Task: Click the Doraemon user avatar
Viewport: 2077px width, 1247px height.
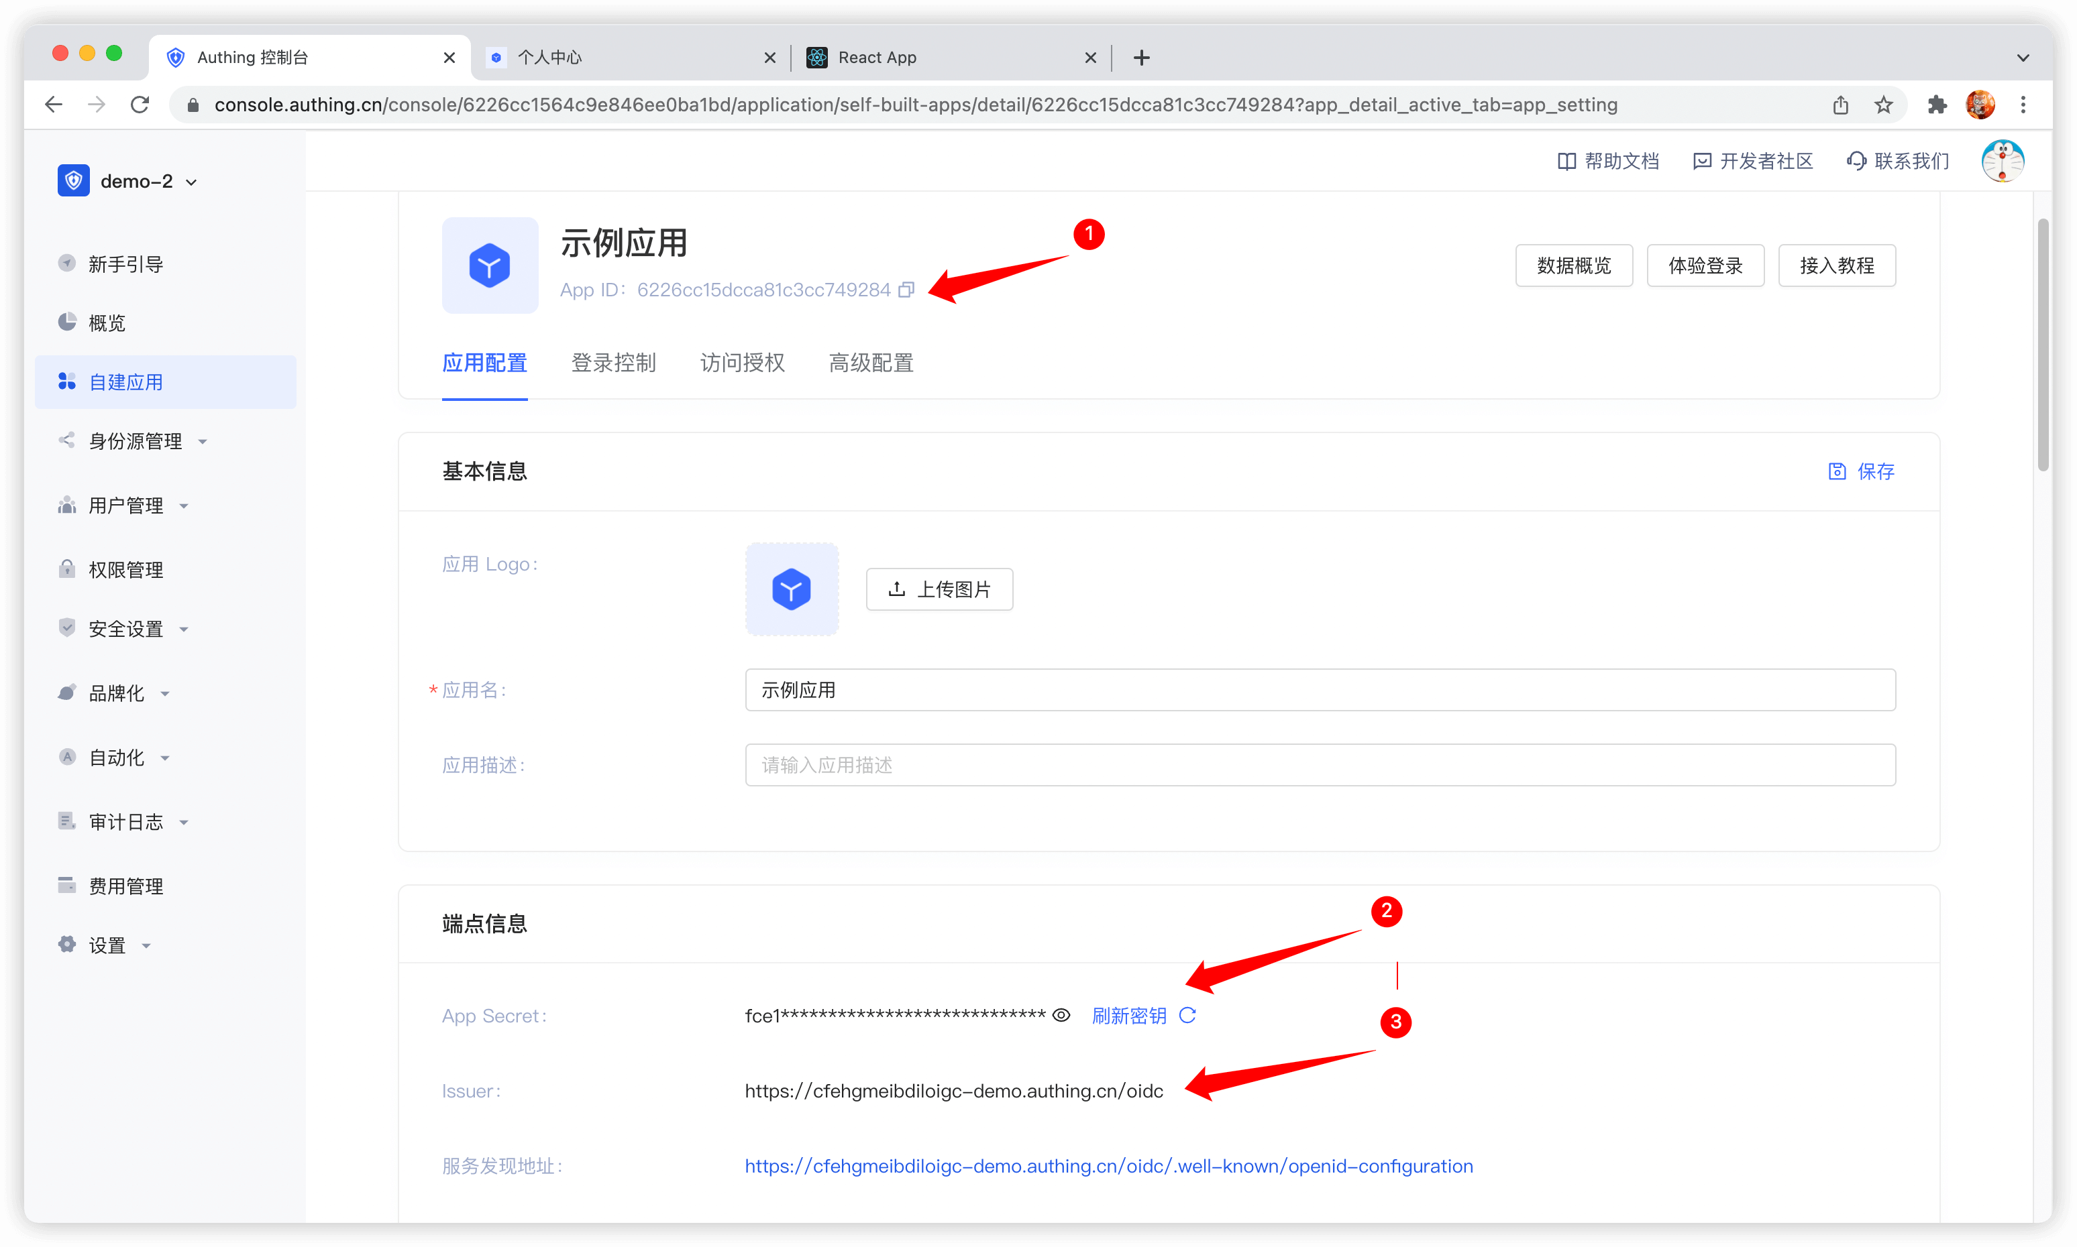Action: click(x=2002, y=162)
